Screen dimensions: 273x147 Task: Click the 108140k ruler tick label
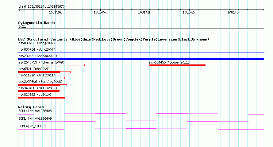click(x=100, y=12)
